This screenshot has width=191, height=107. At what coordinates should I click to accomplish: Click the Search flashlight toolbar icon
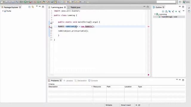(x=47, y=2)
